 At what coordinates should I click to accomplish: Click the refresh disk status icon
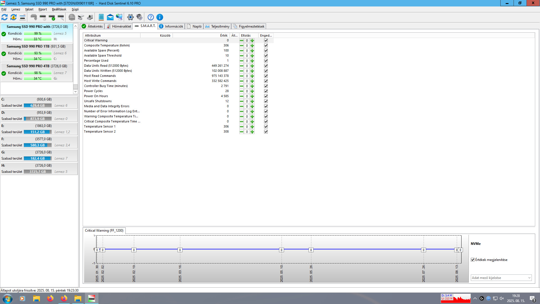pos(4,17)
